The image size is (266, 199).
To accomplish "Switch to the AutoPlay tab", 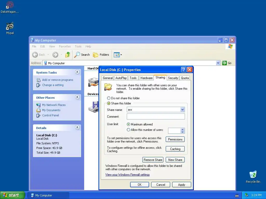I will pyautogui.click(x=121, y=78).
